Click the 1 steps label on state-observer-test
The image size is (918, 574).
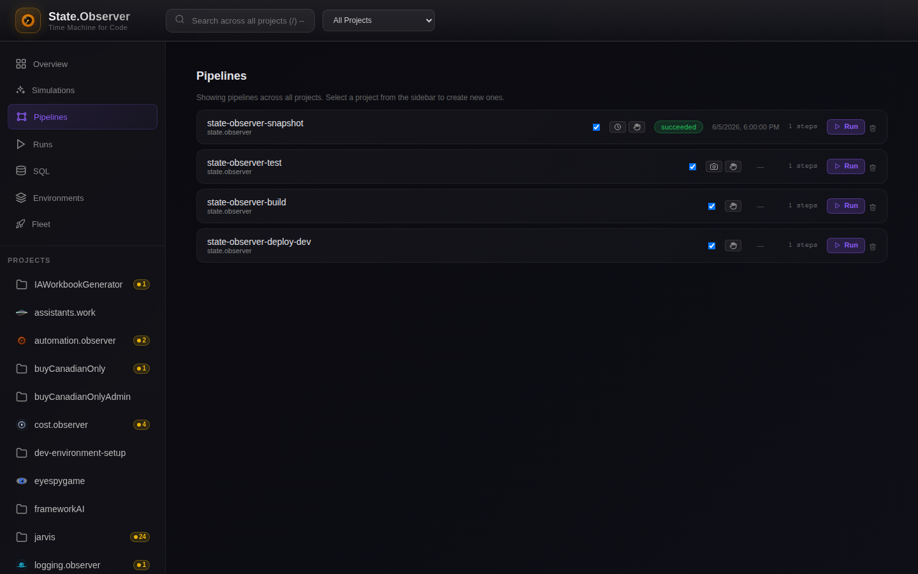803,166
